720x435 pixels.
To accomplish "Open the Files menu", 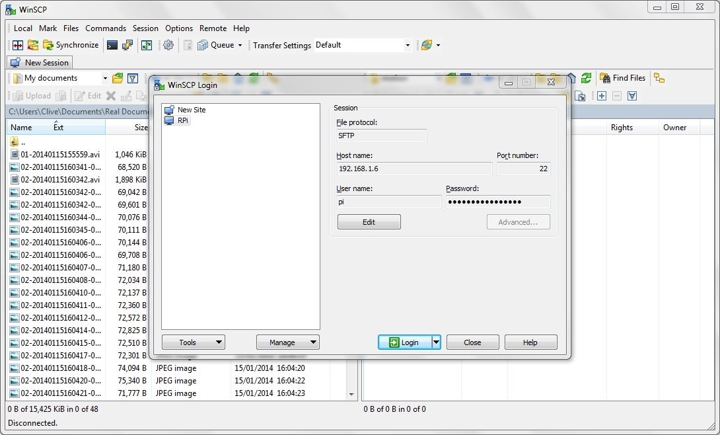I will click(71, 28).
